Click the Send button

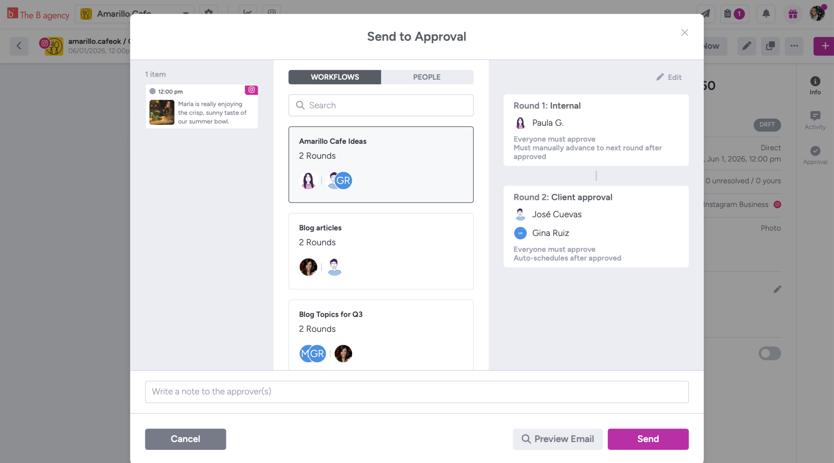point(648,439)
